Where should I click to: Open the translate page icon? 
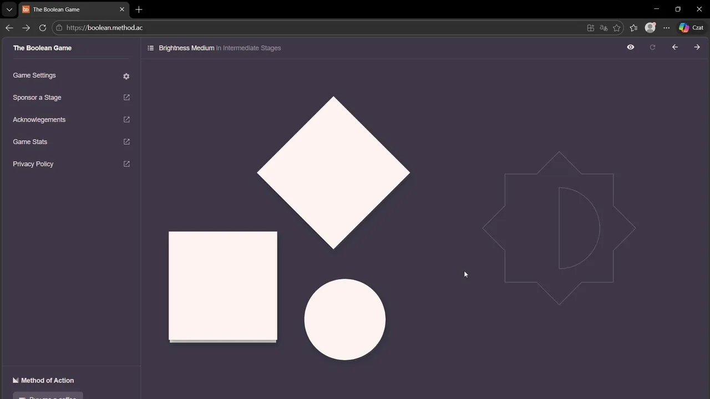pyautogui.click(x=603, y=28)
